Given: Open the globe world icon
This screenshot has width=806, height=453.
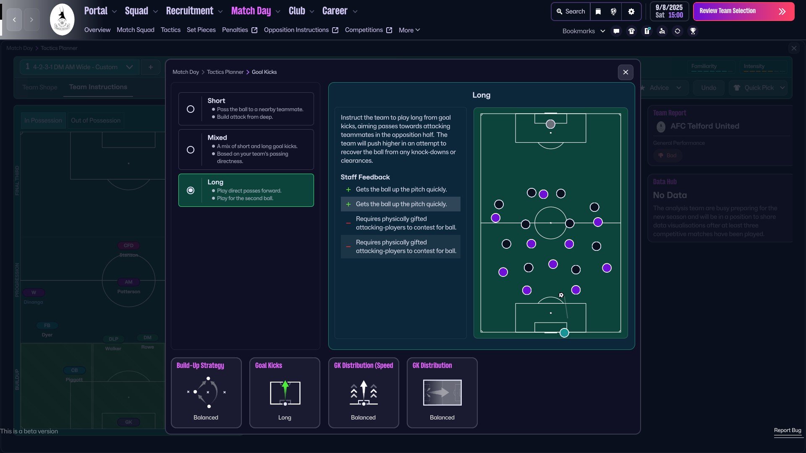Looking at the screenshot, I should [x=613, y=11].
